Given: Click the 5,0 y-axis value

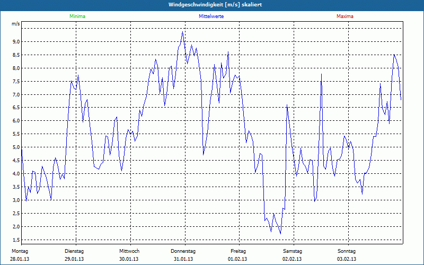Looking at the screenshot, I should pos(16,147).
